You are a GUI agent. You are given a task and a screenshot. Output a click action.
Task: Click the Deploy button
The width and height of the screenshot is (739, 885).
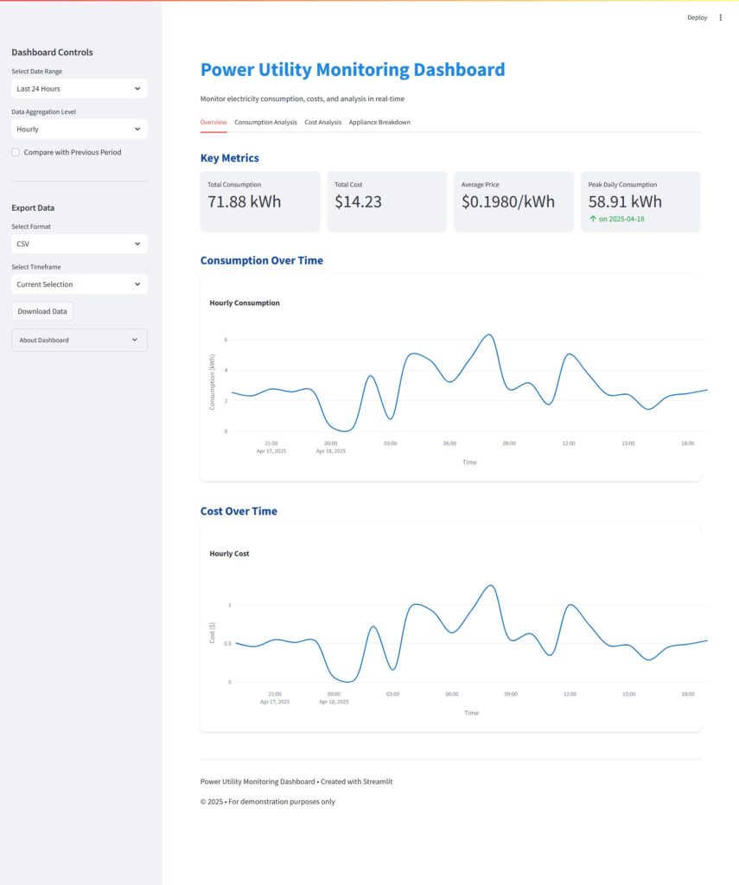[x=697, y=17]
